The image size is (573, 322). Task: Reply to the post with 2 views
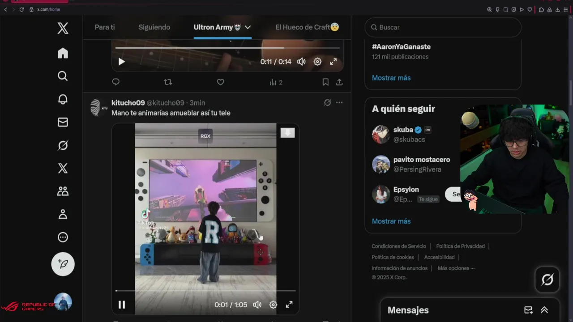[x=115, y=82]
